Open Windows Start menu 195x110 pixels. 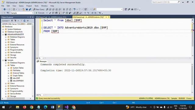(3, 107)
